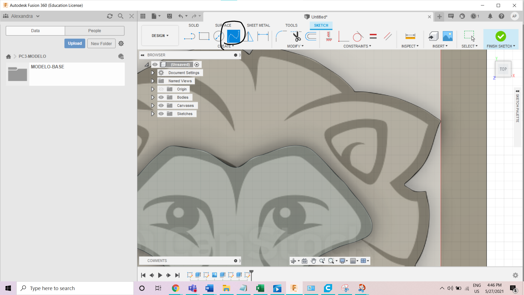Select the Circle sketch tool

click(219, 36)
